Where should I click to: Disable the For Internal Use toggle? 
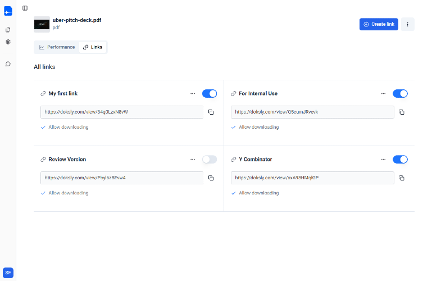point(400,94)
